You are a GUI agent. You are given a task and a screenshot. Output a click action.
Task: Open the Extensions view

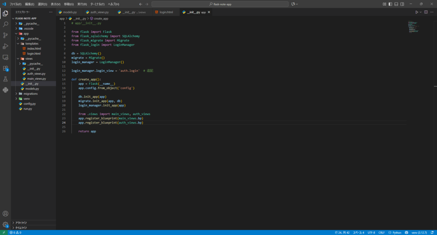coord(6,68)
